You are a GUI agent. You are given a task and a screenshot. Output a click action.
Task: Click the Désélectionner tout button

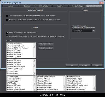pyautogui.click(x=45, y=48)
